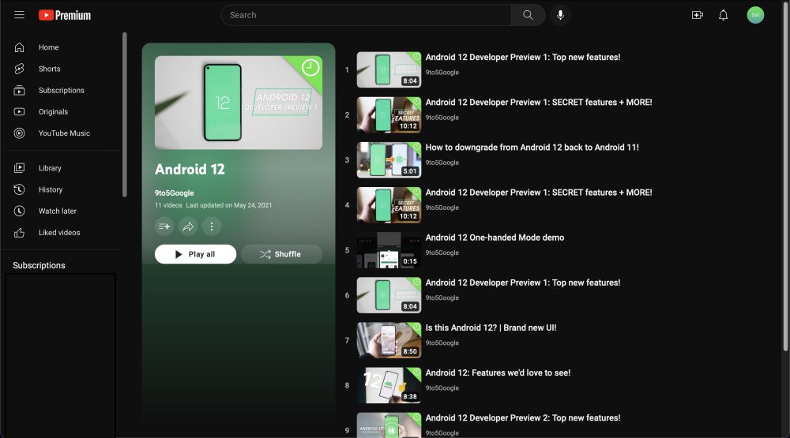Click into the Search field
Viewport: 790px width, 438px height.
(x=367, y=15)
